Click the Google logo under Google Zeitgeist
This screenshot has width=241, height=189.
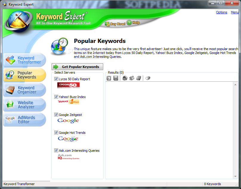[x=68, y=121]
